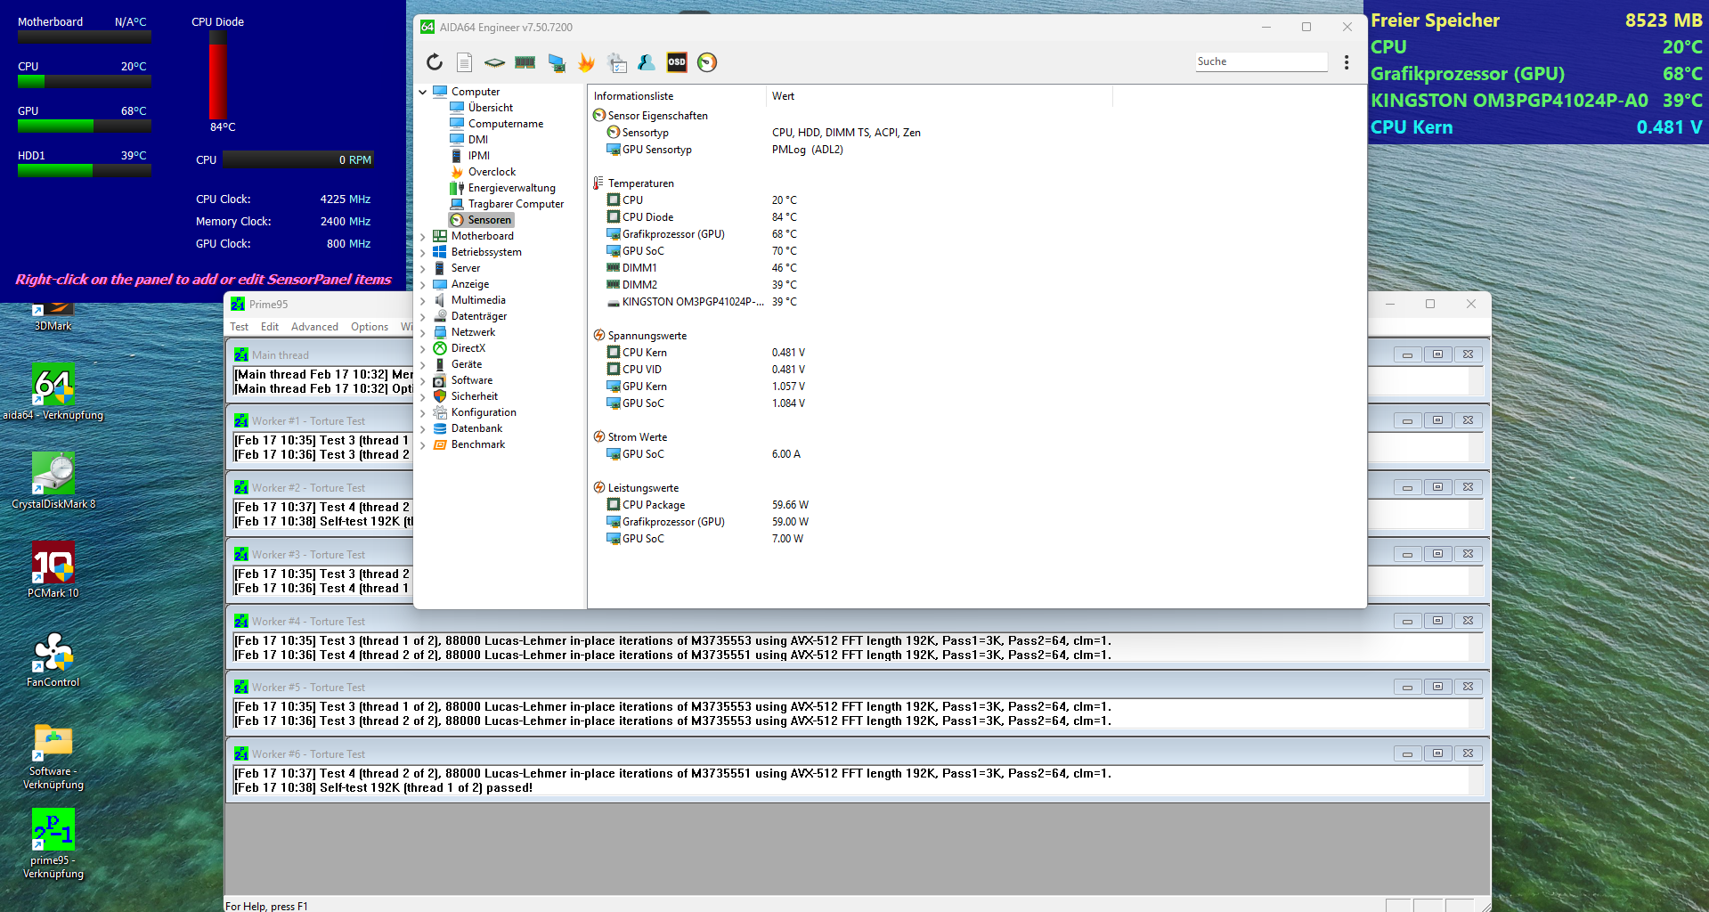Open the aida64 desktop shortcut
This screenshot has height=912, width=1709.
pyautogui.click(x=53, y=392)
